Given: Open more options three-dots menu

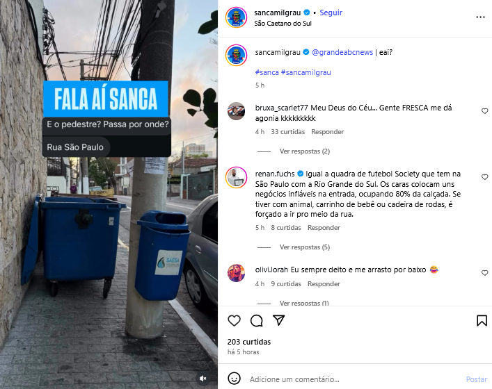Looking at the screenshot, I should pyautogui.click(x=480, y=17).
